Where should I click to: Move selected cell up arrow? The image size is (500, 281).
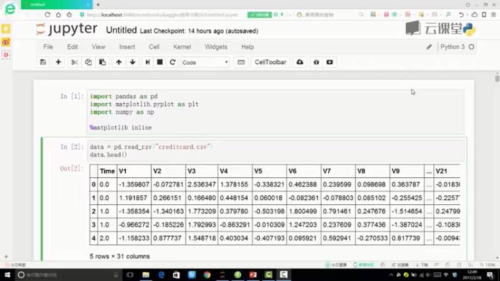[x=119, y=62]
